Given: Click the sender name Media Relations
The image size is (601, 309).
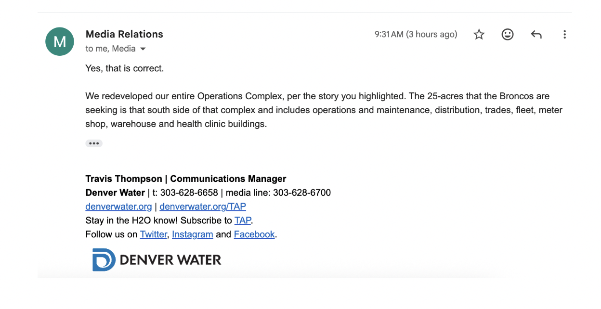Looking at the screenshot, I should pyautogui.click(x=124, y=34).
